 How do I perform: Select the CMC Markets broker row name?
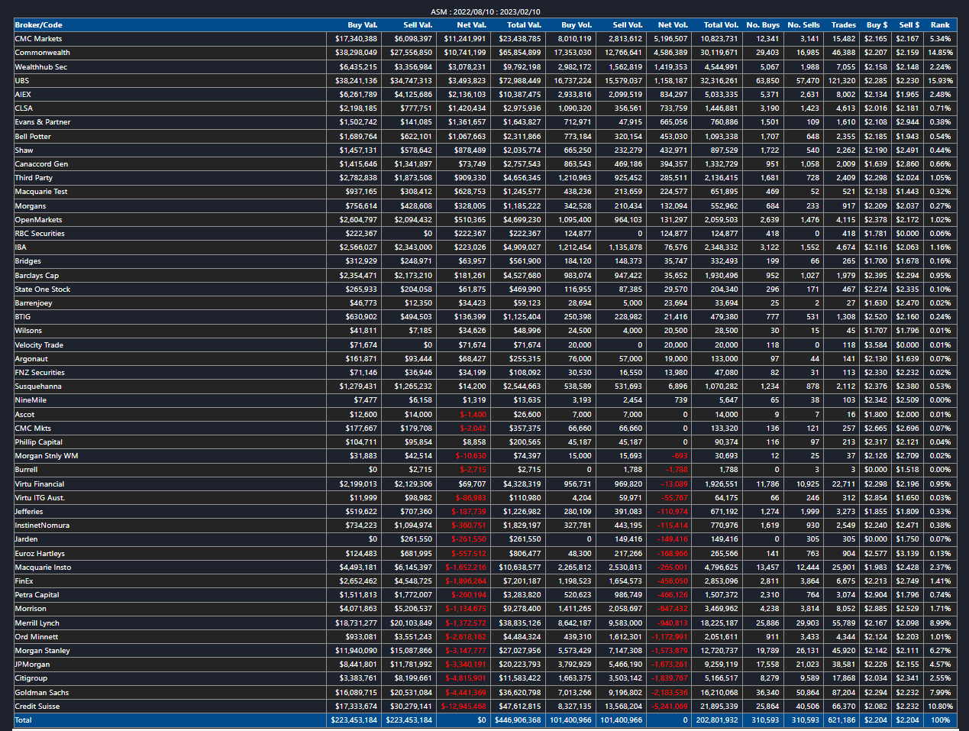point(38,39)
